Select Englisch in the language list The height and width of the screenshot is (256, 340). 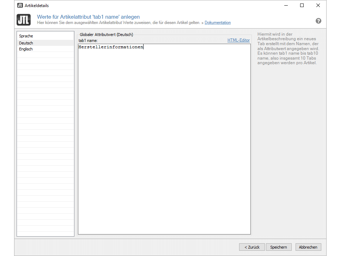(26, 49)
